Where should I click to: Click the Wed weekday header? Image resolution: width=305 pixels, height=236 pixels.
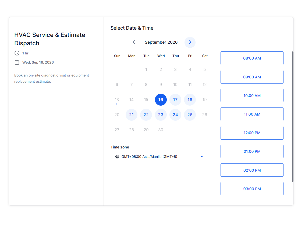pyautogui.click(x=161, y=56)
